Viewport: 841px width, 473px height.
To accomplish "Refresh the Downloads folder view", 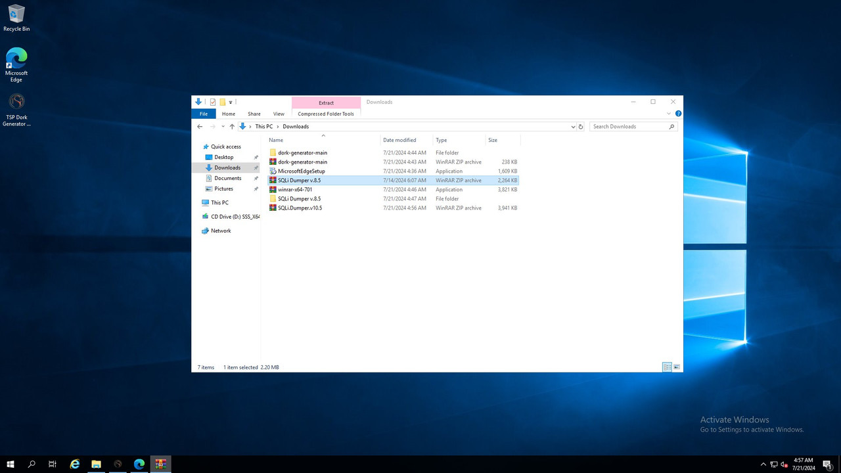I will (581, 127).
